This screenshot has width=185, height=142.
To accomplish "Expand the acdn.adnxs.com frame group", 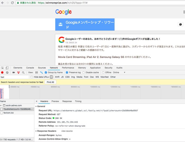I will [x=1, y=105].
